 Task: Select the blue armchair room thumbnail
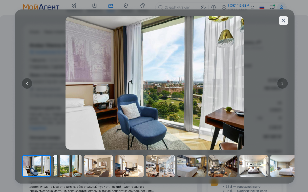(36, 166)
